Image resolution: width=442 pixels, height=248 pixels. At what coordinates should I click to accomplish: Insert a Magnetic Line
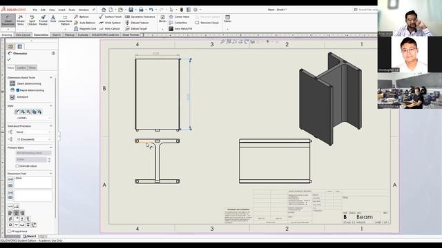85,29
